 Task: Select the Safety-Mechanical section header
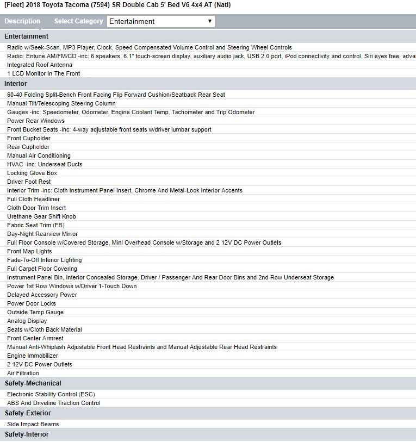tap(208, 383)
